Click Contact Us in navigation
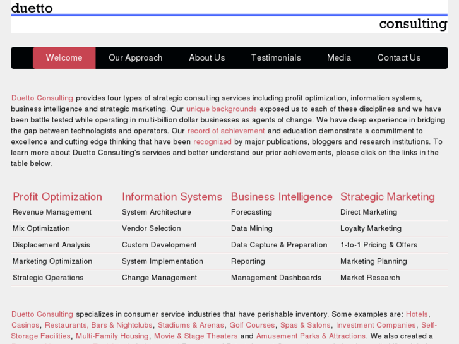This screenshot has height=344, width=459. [399, 57]
